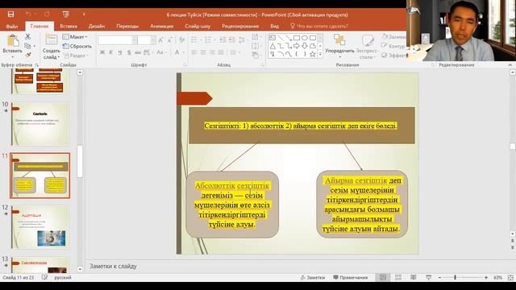Select slide 12 thumbnail
This screenshot has width=516, height=290.
[x=40, y=227]
